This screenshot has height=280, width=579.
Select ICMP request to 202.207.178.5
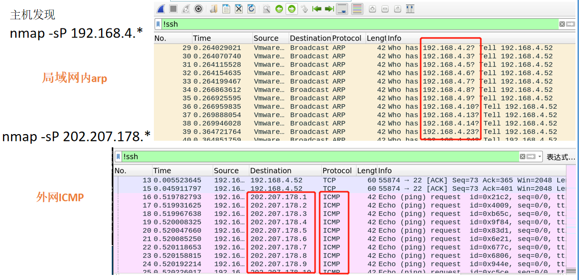(x=340, y=231)
